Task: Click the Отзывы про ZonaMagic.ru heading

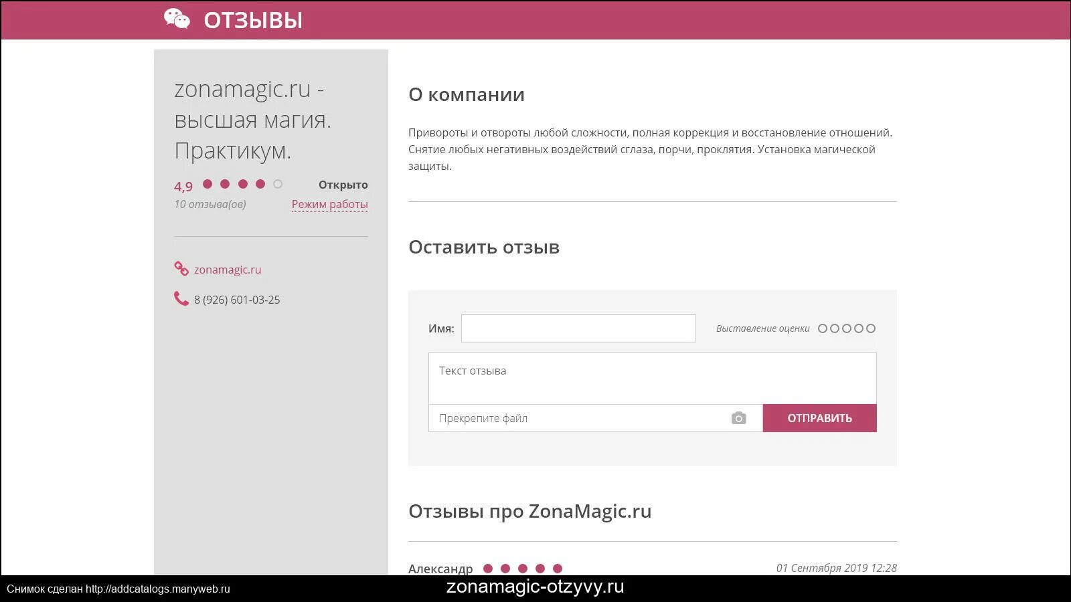Action: (x=529, y=511)
